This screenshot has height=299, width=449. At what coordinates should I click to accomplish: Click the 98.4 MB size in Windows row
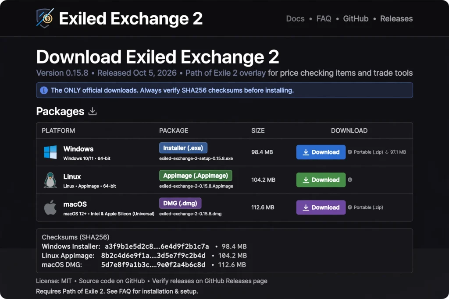click(262, 152)
